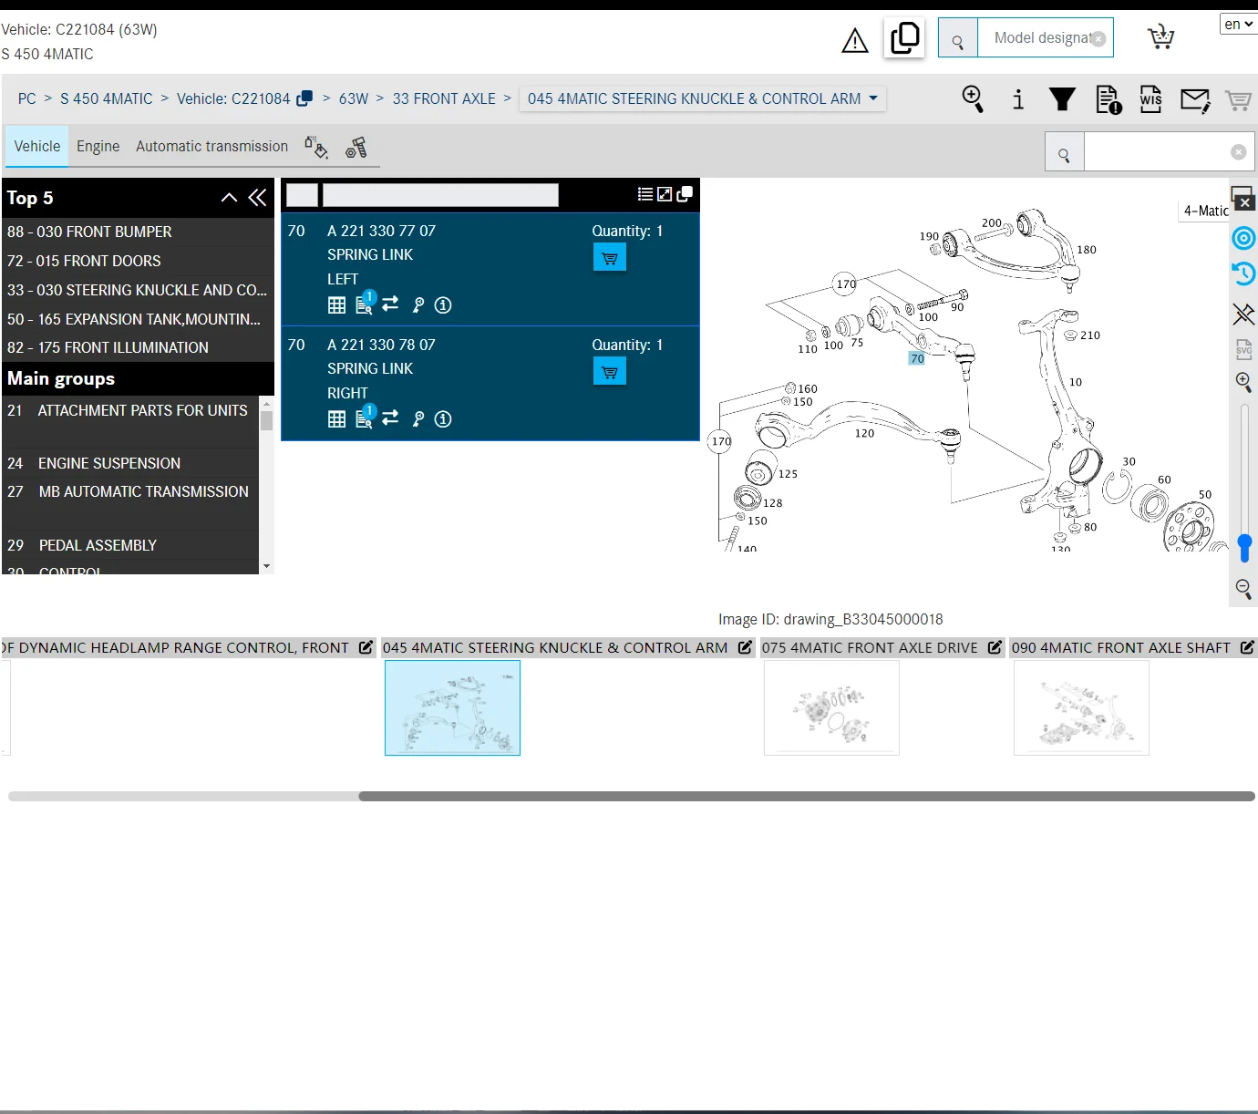
Task: Collapse the Top 5 section chevron
Action: [x=229, y=198]
